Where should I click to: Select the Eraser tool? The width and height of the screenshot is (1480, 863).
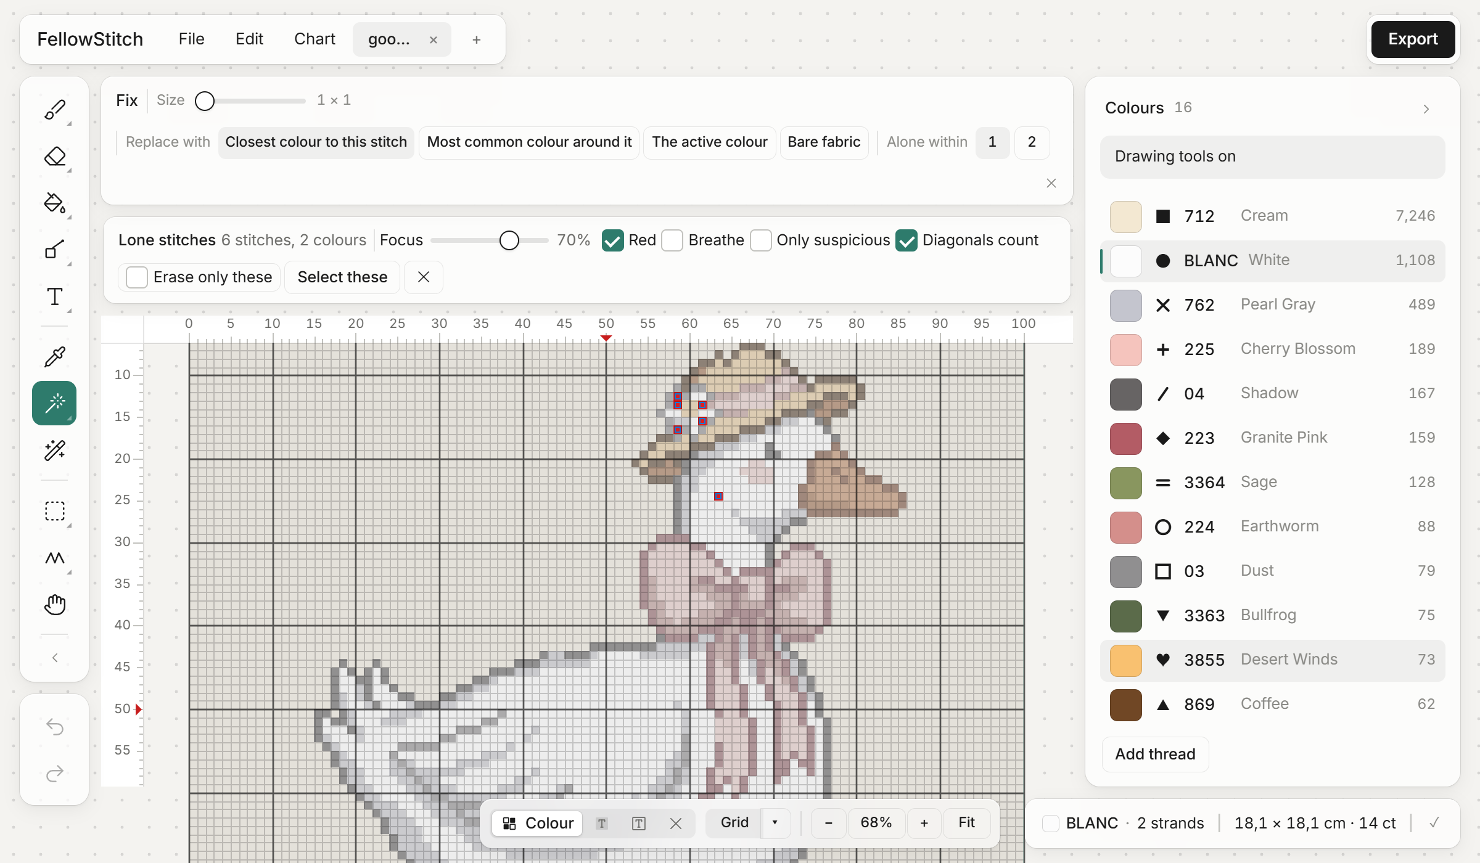[x=55, y=157]
